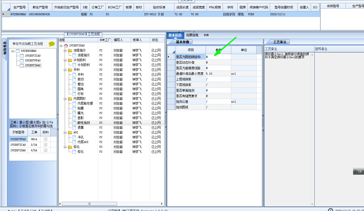The width and height of the screenshot is (364, 211).
Task: Click the GB1A work order cell
Action: coord(34,139)
